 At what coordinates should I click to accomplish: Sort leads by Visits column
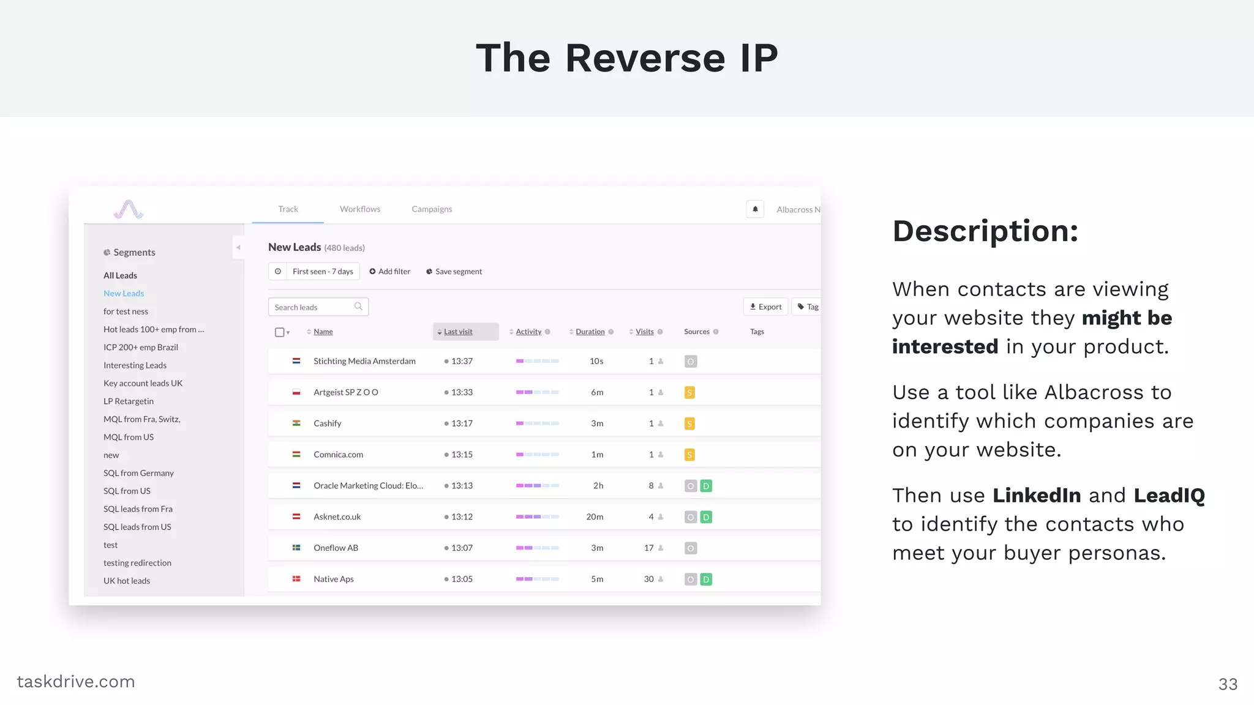[x=644, y=332]
